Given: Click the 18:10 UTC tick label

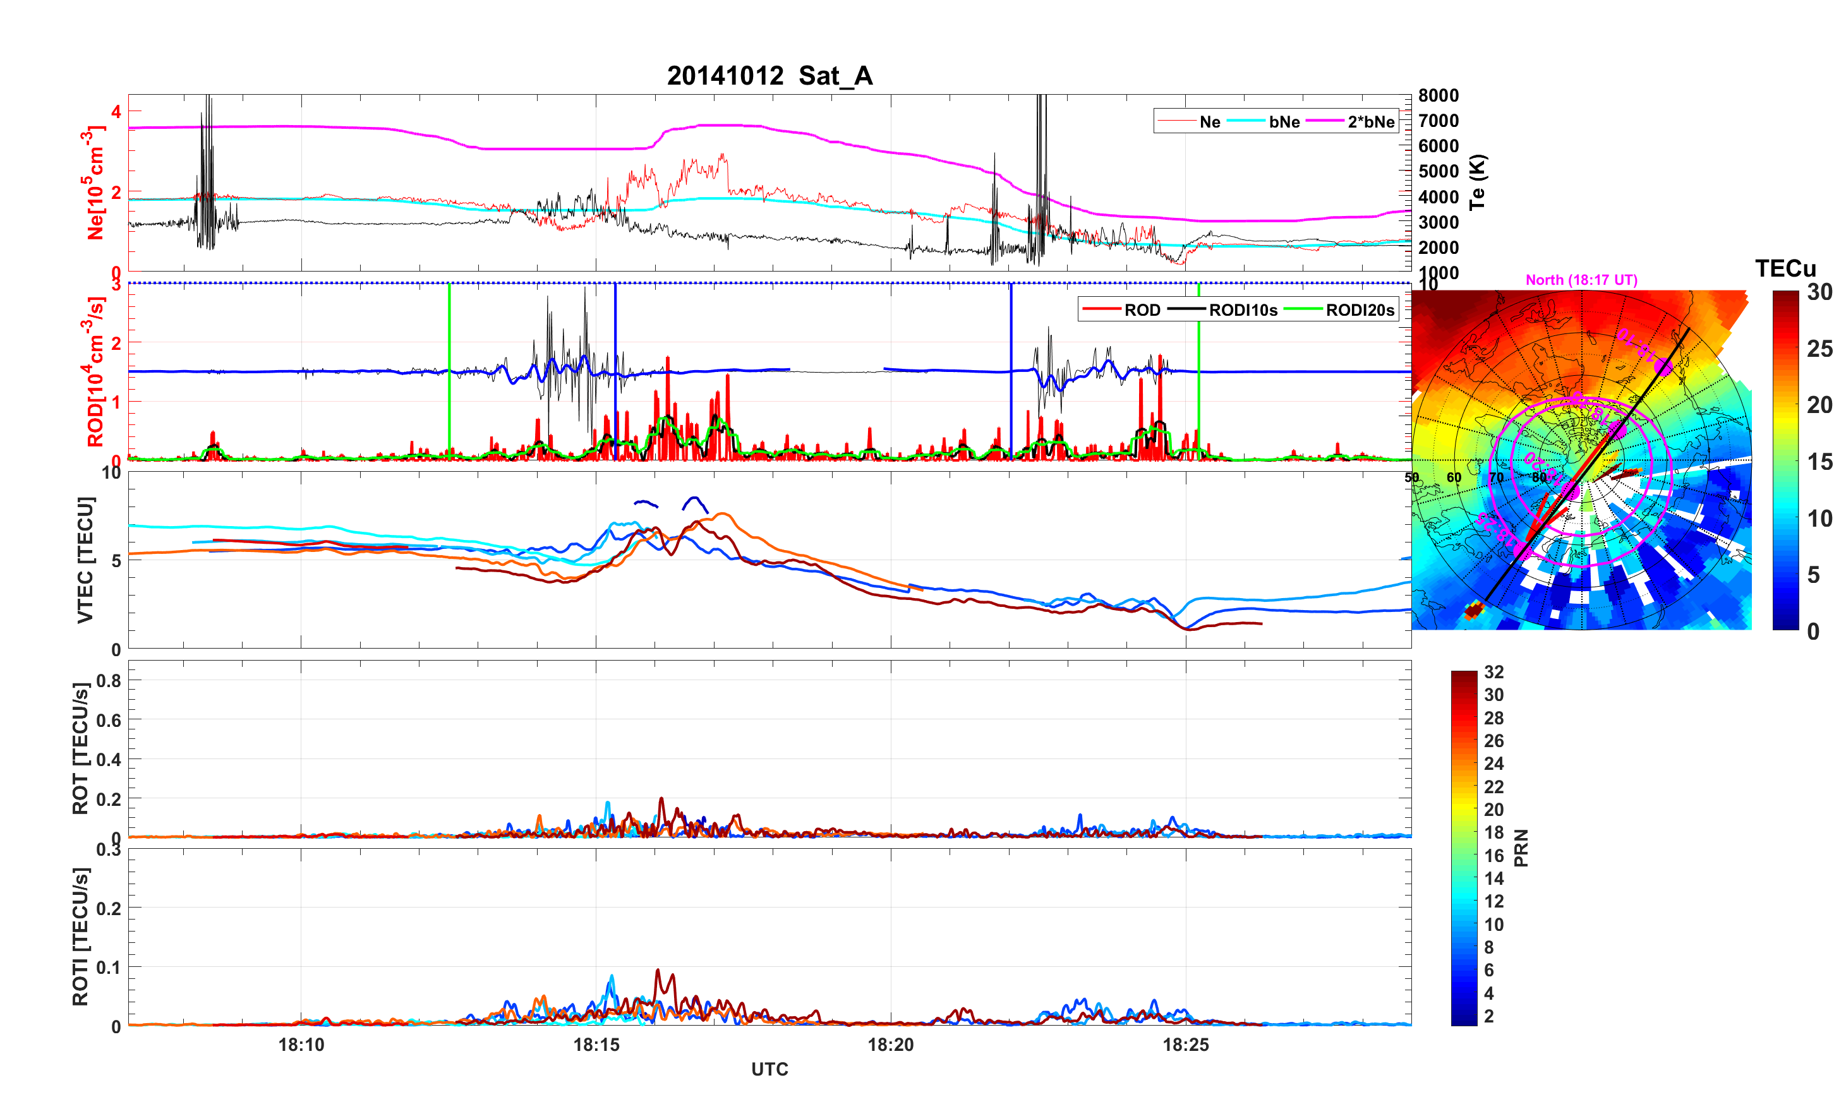Looking at the screenshot, I should (301, 1044).
